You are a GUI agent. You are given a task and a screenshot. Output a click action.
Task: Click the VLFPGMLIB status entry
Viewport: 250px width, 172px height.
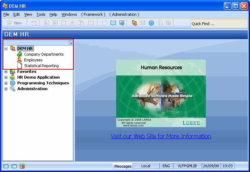click(187, 166)
